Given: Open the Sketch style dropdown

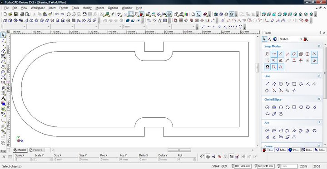Looking at the screenshot, I should [x=291, y=39].
